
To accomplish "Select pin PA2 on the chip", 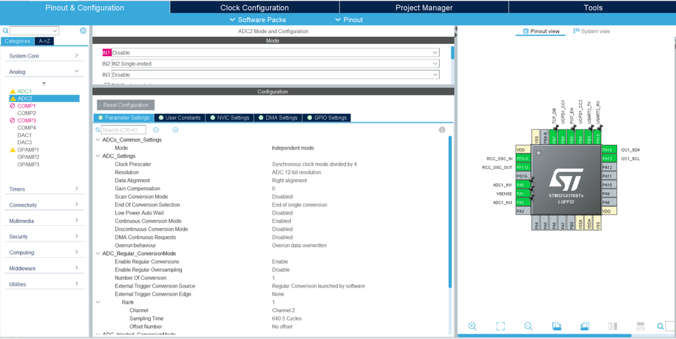I will pos(523,203).
